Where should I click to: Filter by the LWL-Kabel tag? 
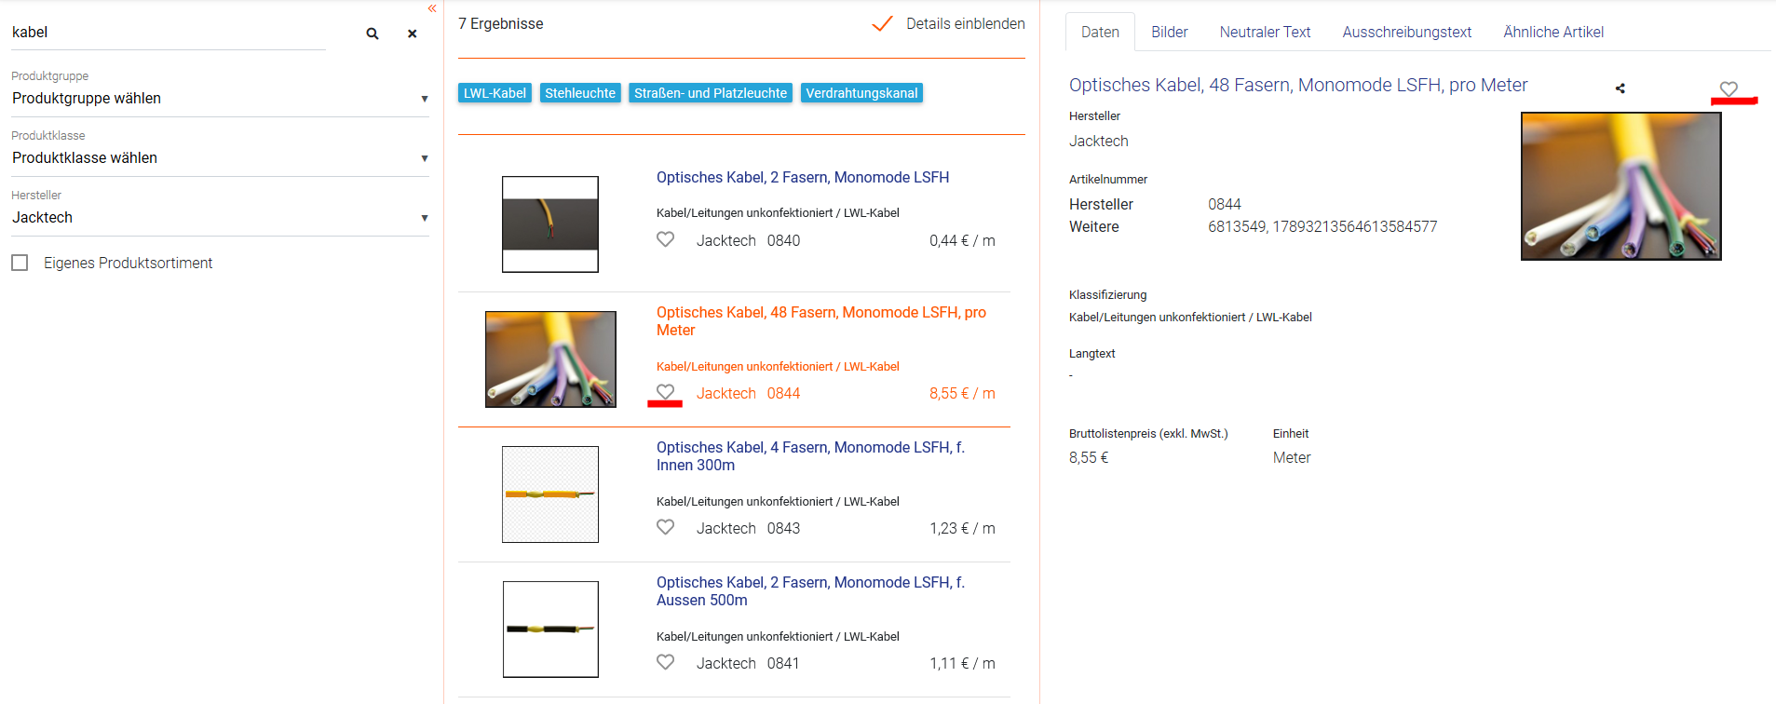click(x=495, y=93)
